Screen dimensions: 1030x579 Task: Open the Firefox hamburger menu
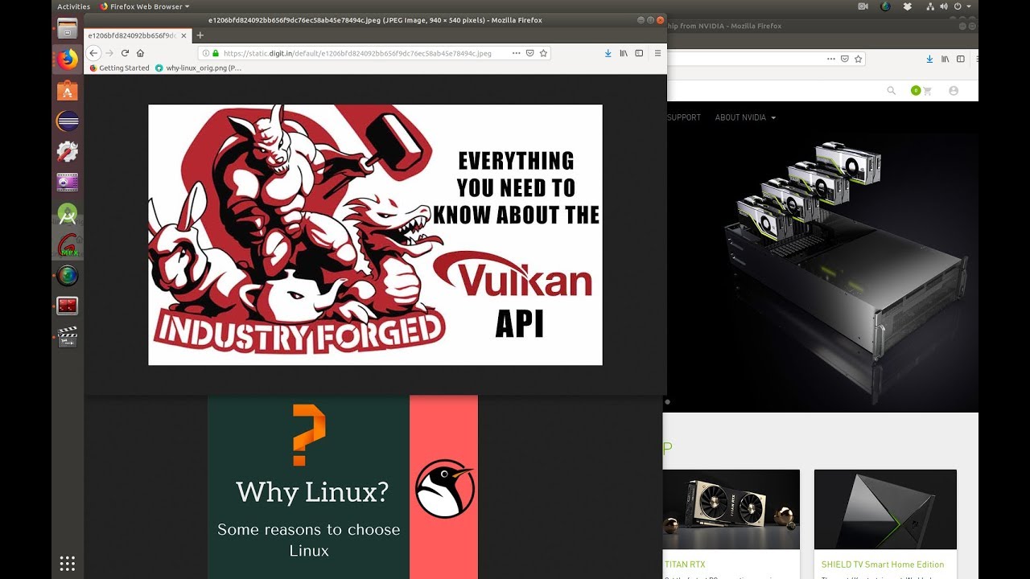click(x=657, y=53)
